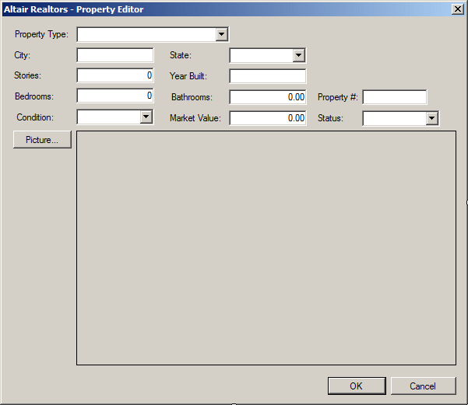Click the Status label text
468x405 pixels.
tap(330, 118)
